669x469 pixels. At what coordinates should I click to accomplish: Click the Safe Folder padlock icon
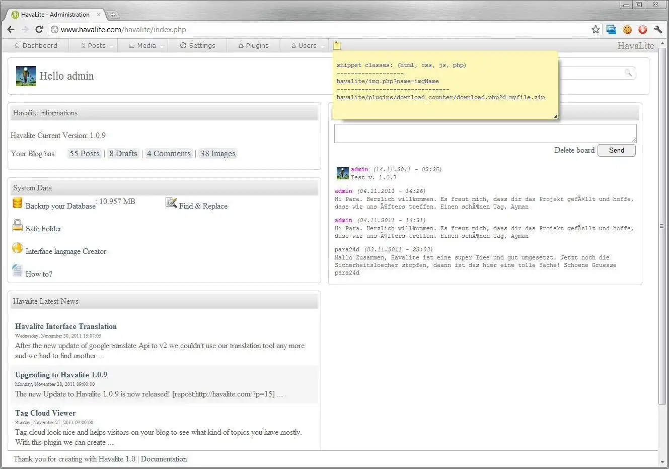point(18,226)
